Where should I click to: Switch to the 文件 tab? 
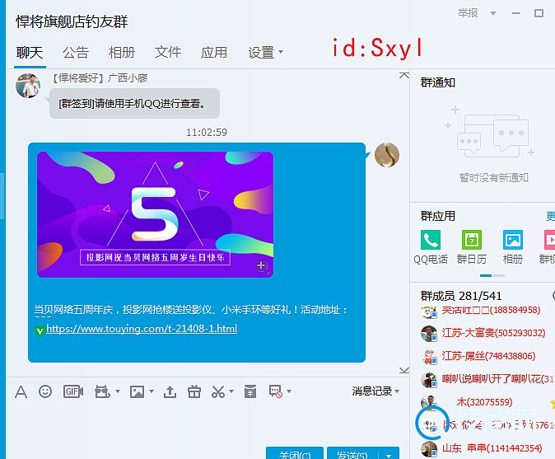click(168, 53)
